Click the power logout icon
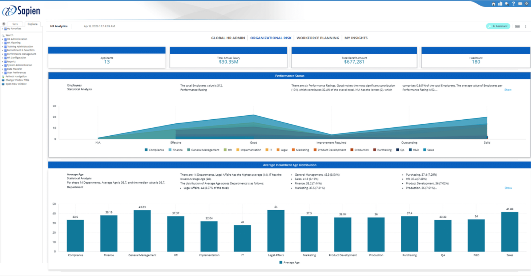The height and width of the screenshot is (276, 531). pyautogui.click(x=527, y=4)
